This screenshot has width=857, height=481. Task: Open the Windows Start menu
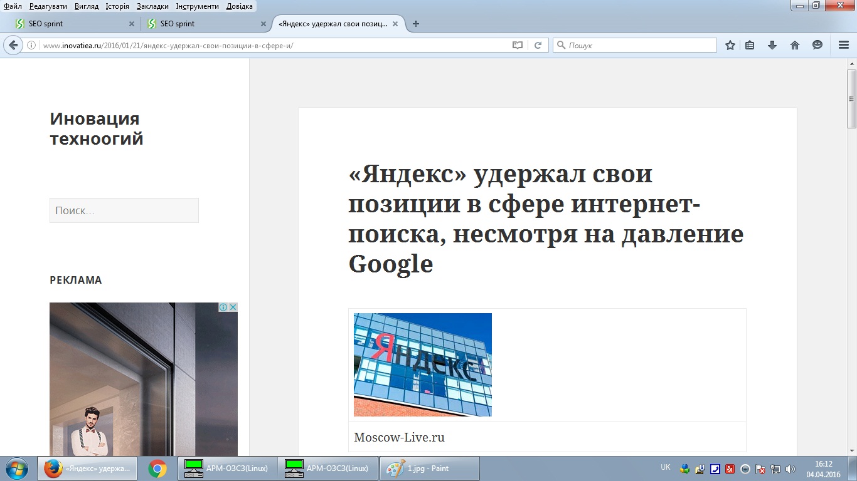tap(16, 468)
